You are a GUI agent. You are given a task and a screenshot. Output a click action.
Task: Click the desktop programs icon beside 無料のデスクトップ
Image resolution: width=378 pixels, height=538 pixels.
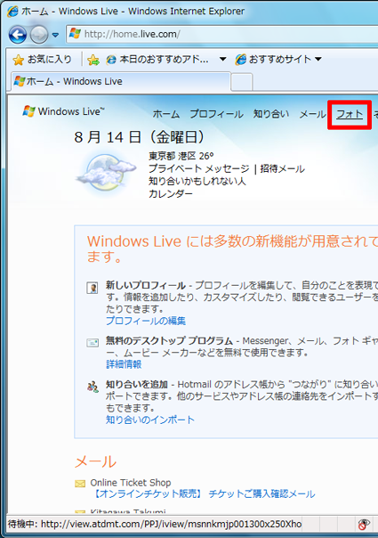click(x=92, y=342)
